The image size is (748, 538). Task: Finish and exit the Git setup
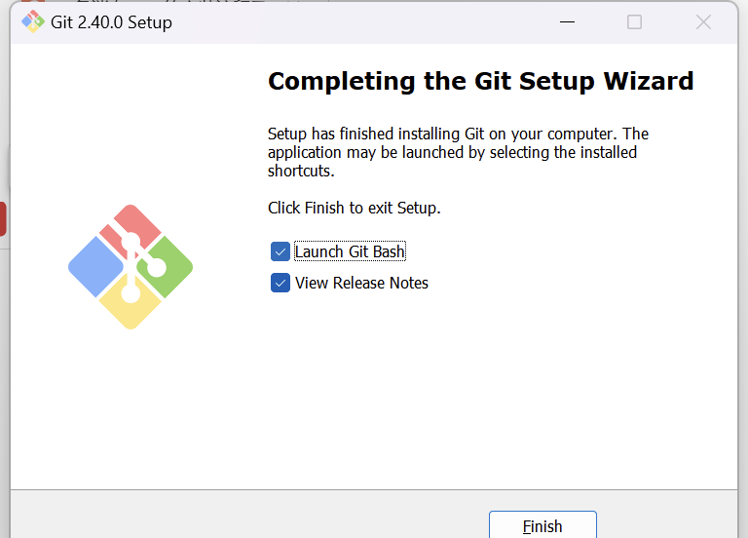click(x=542, y=526)
